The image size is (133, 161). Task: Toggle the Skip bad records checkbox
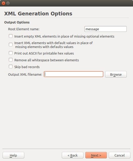pos(11,67)
